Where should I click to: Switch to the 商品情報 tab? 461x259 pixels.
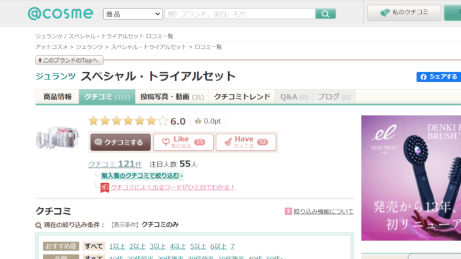point(57,97)
